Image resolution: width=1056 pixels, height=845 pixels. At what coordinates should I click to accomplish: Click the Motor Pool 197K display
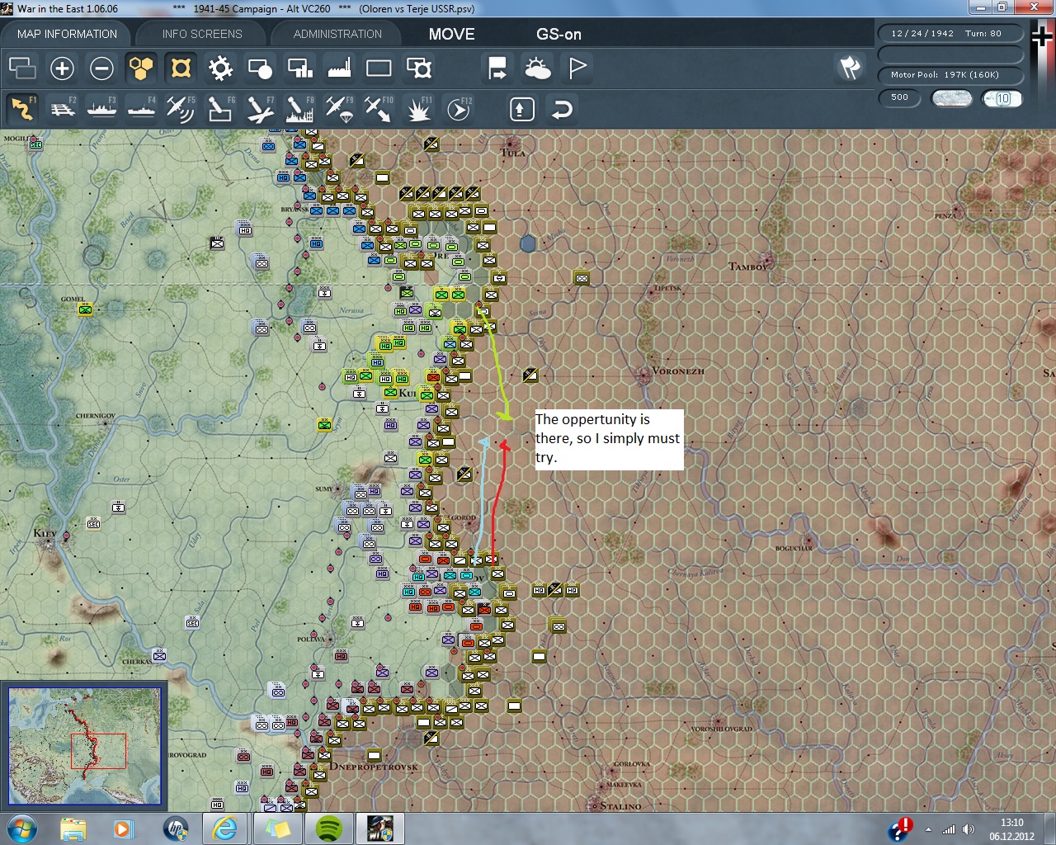[950, 75]
